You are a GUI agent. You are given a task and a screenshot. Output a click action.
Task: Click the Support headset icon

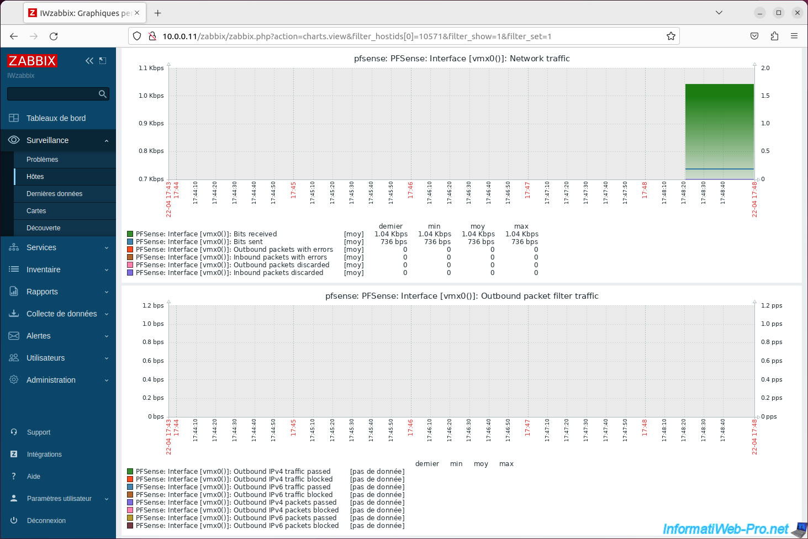point(14,432)
